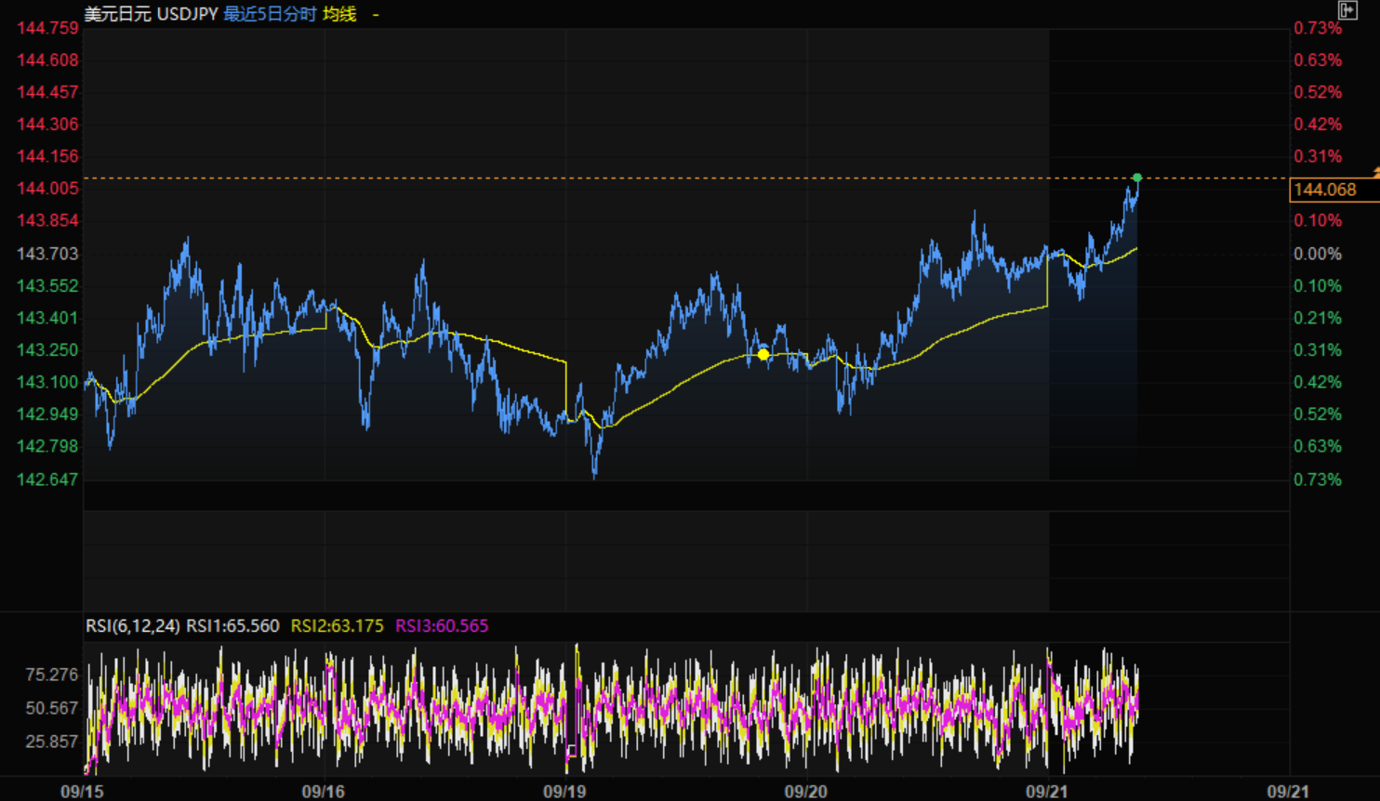Click the yellow dot on the moving average line
The height and width of the screenshot is (801, 1380).
pos(763,354)
